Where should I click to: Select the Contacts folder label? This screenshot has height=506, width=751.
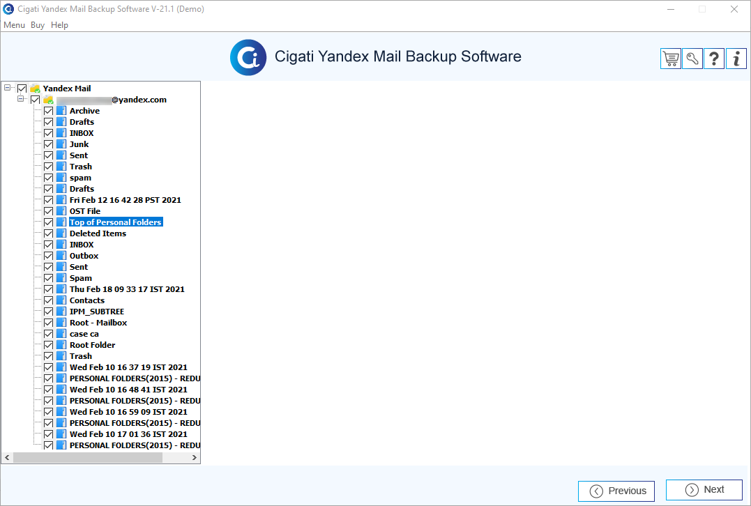pos(86,300)
